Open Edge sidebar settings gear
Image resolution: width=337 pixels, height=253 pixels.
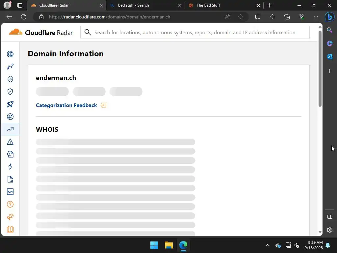[x=329, y=230]
